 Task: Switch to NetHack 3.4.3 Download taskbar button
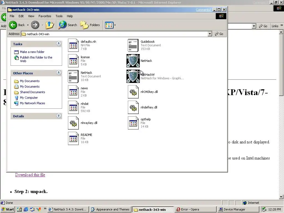69,209
